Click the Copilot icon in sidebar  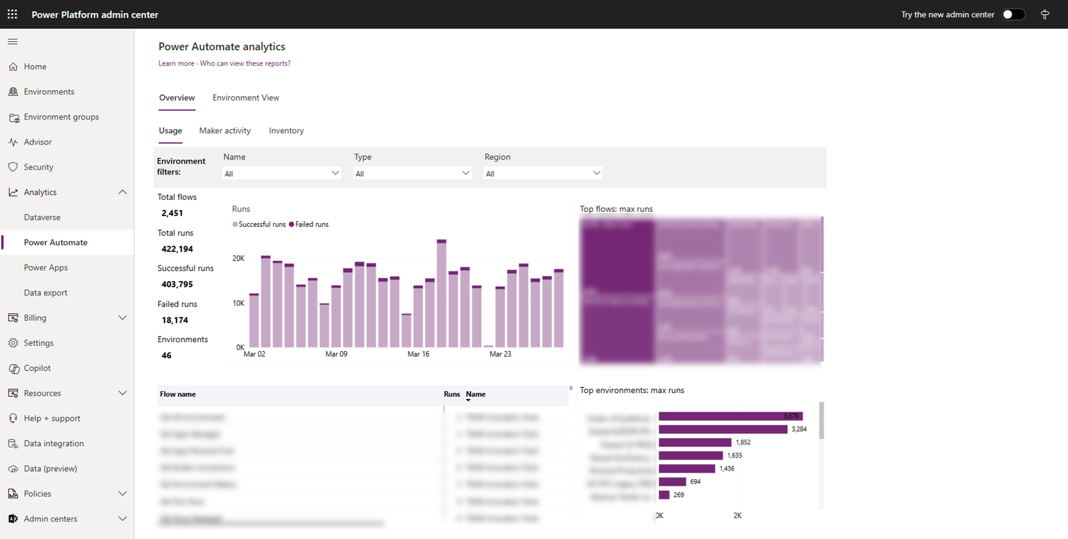coord(13,368)
